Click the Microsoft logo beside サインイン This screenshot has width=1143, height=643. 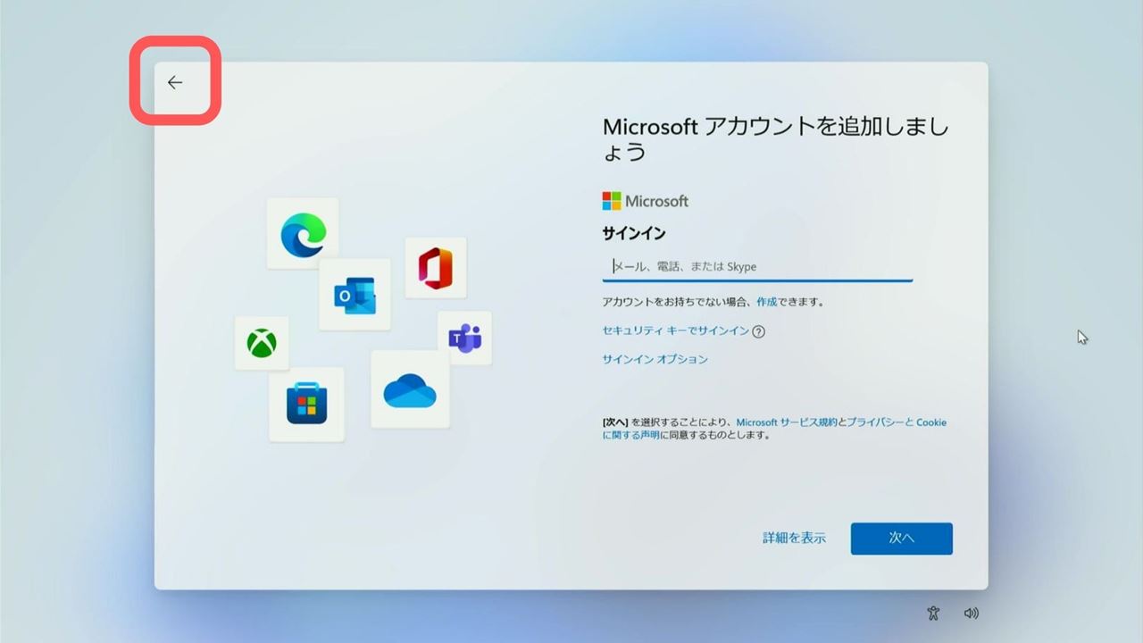pos(646,201)
